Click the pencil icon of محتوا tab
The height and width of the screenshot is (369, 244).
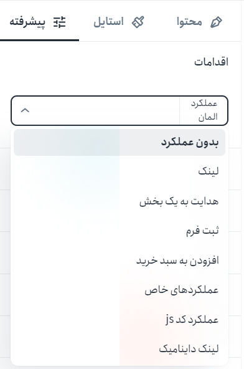coord(216,22)
